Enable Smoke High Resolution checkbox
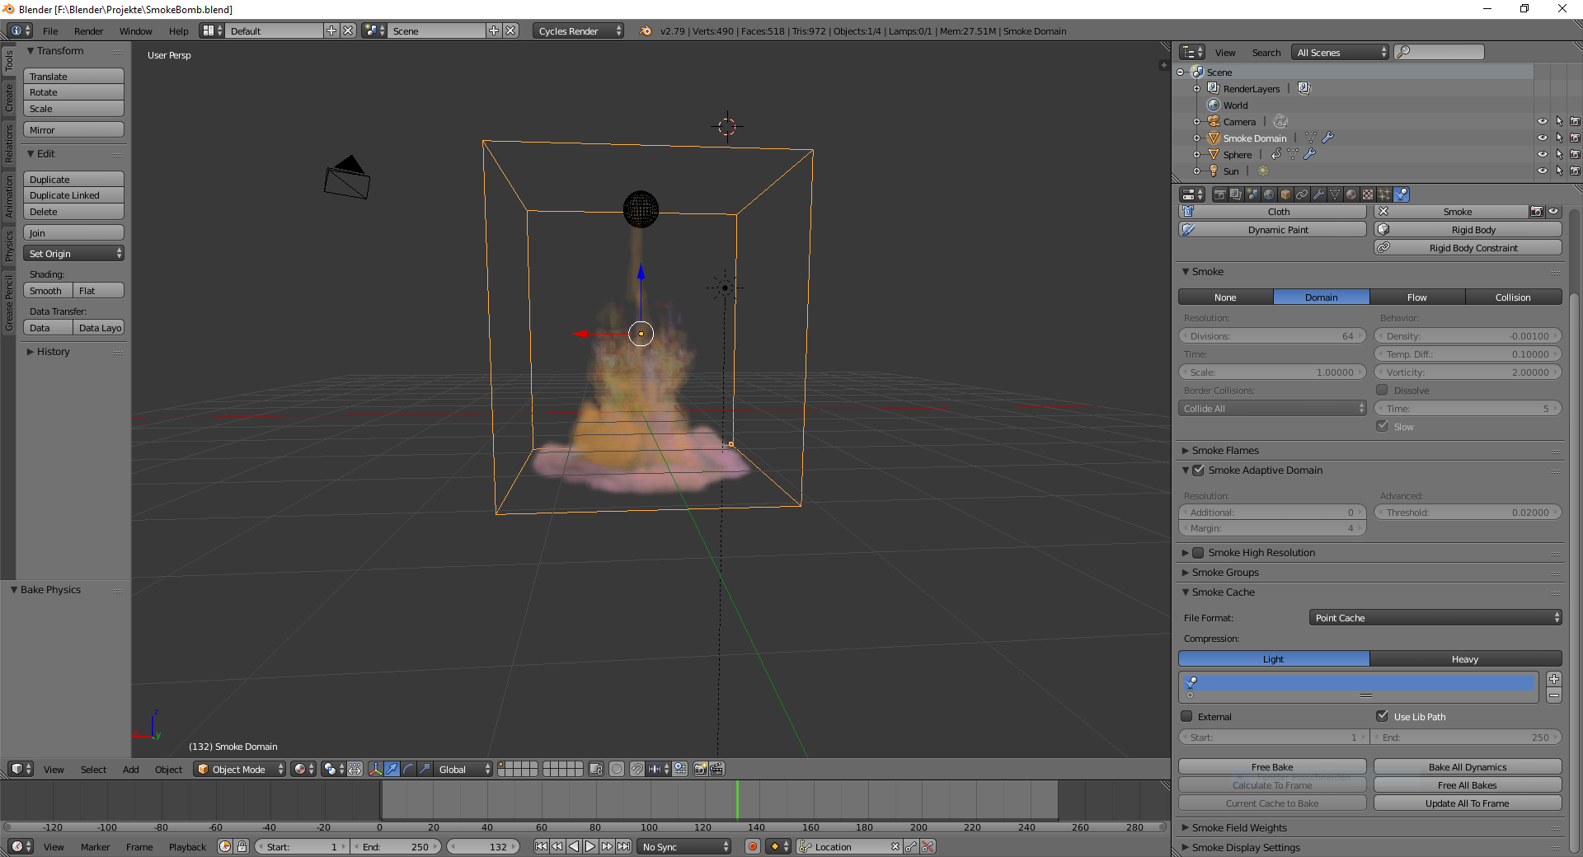This screenshot has width=1583, height=857. pyautogui.click(x=1199, y=553)
